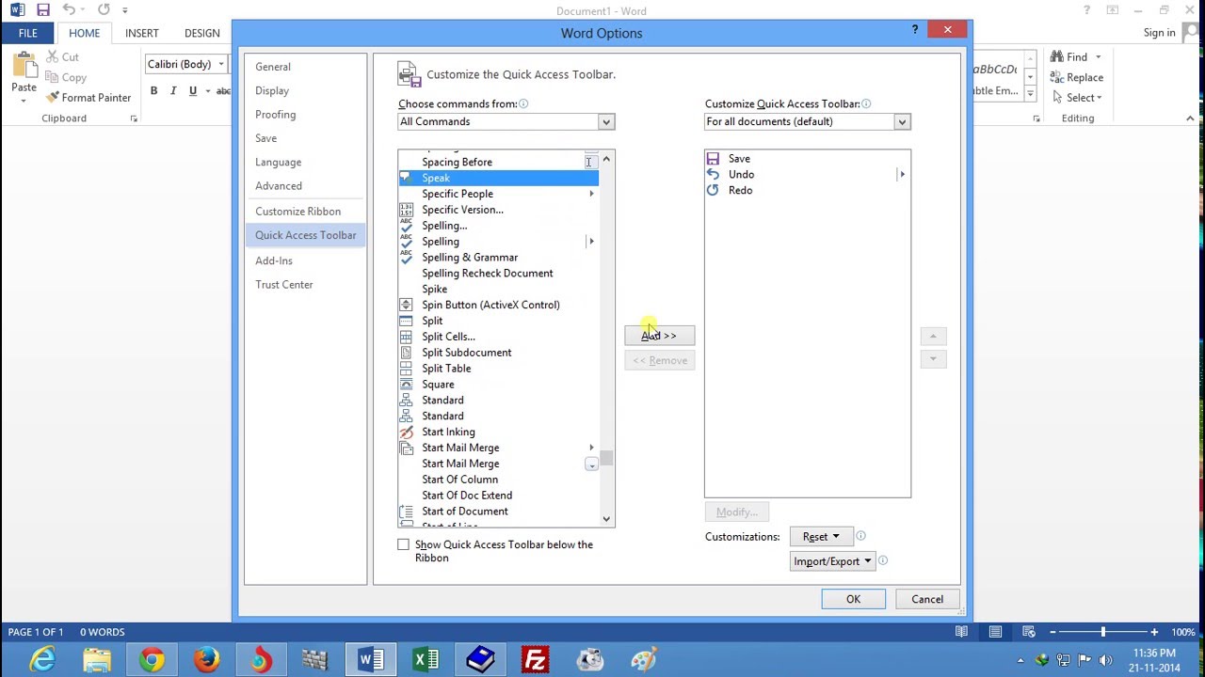Open Excel from the taskbar
Viewport: 1205px width, 677px height.
(x=426, y=658)
